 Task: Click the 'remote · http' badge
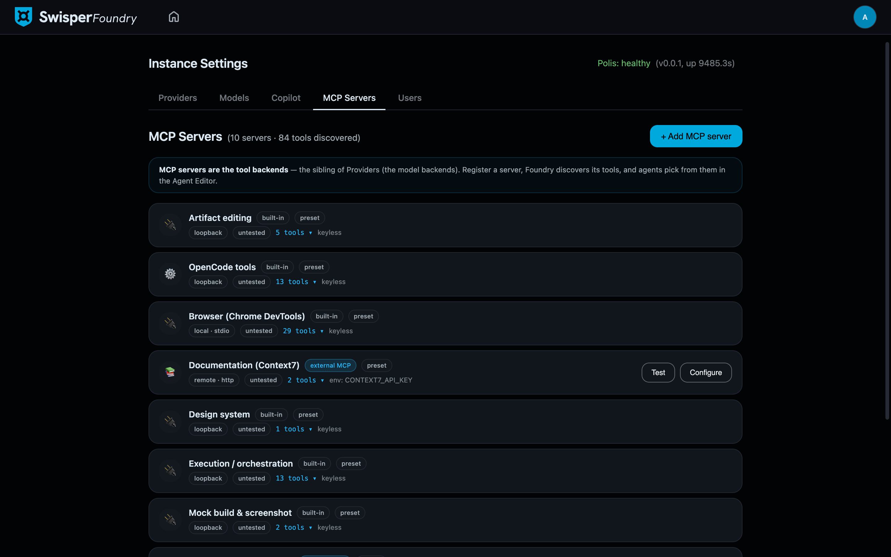(214, 380)
